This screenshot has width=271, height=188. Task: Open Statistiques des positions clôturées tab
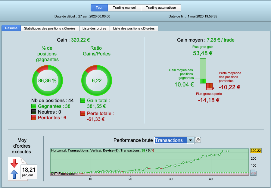(x=50, y=28)
